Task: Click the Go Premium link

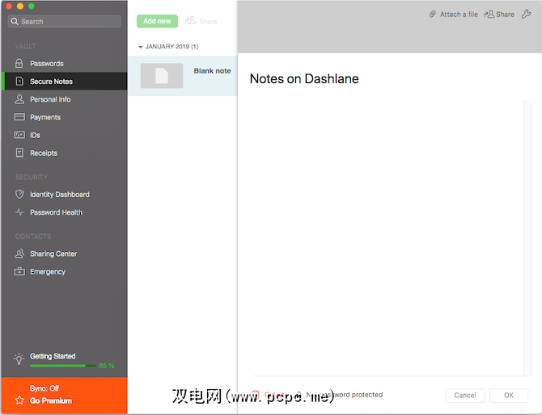Action: click(x=51, y=400)
